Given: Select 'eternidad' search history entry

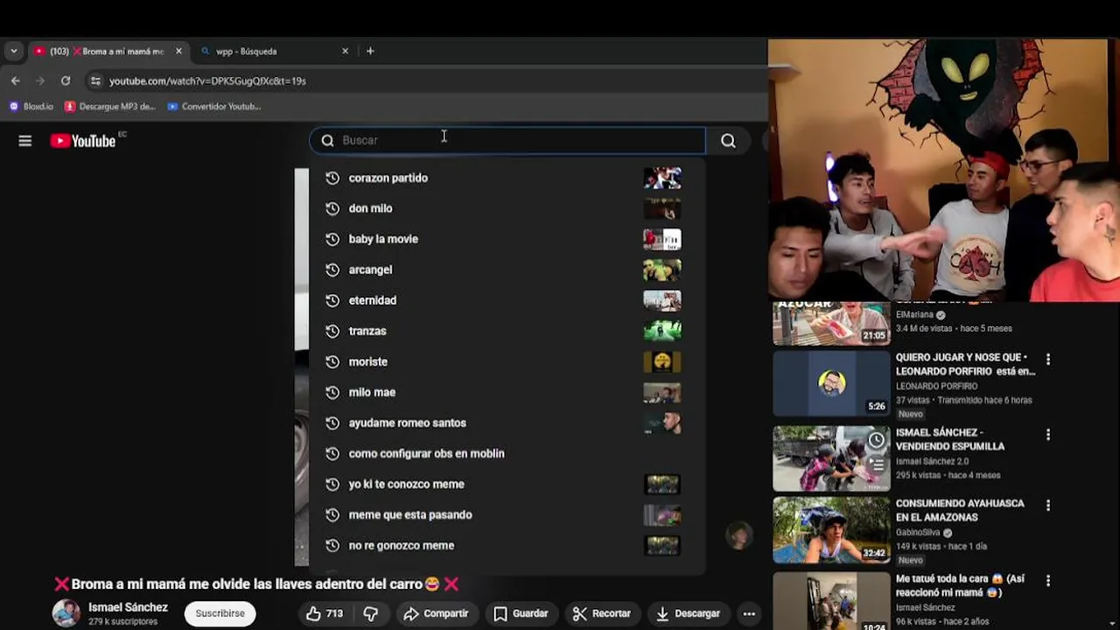Looking at the screenshot, I should [507, 300].
